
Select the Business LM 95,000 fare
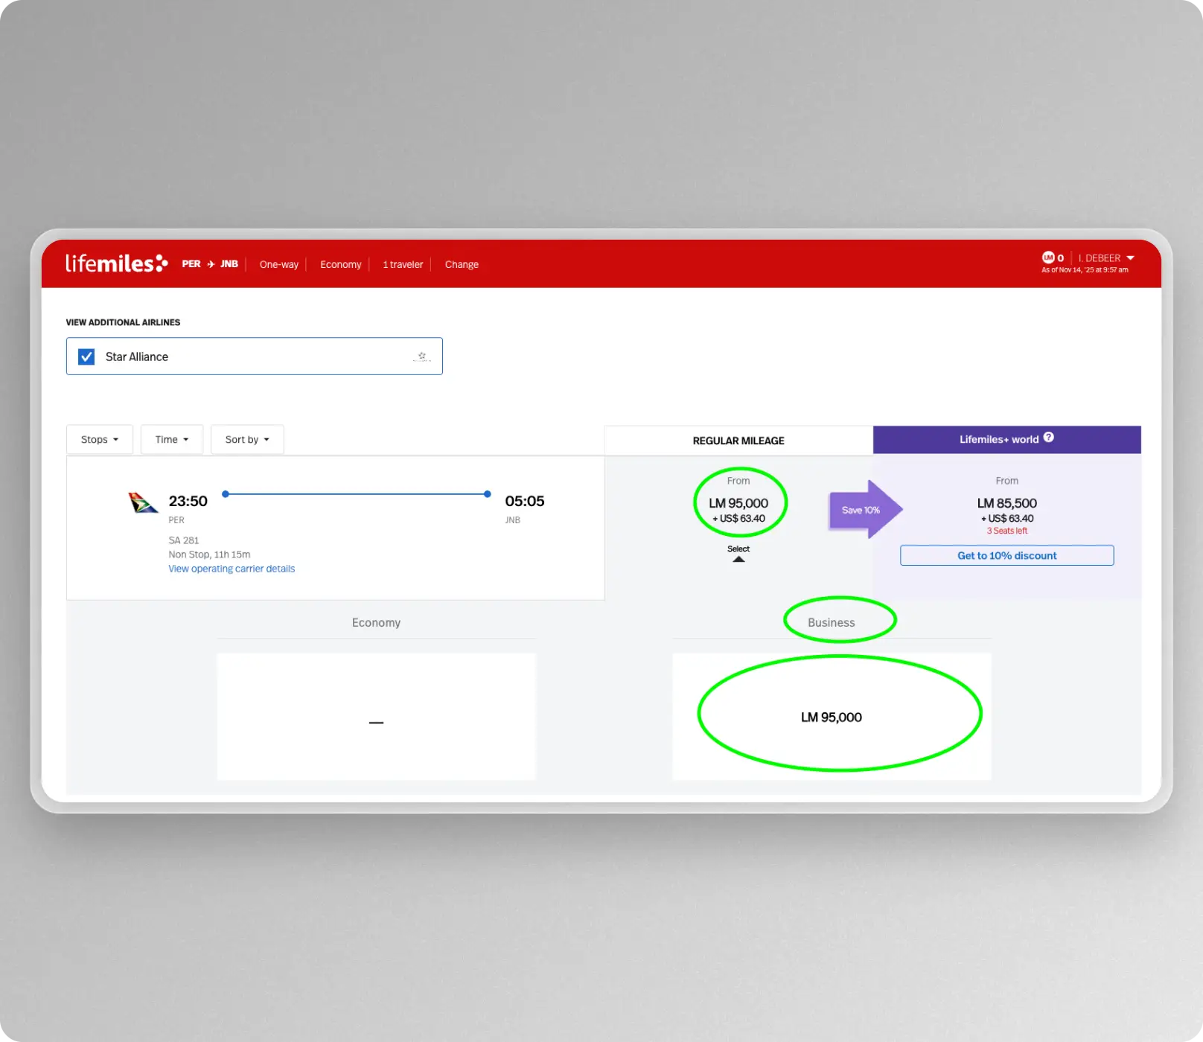(832, 717)
